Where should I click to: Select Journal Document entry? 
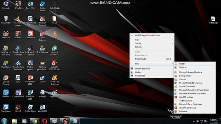tap(195, 86)
